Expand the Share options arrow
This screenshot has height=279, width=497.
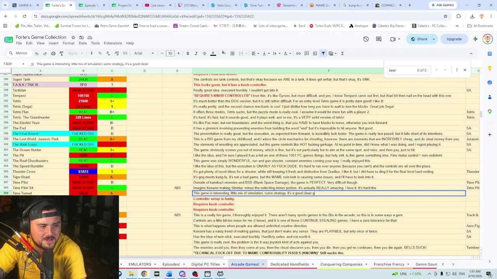tap(434, 39)
